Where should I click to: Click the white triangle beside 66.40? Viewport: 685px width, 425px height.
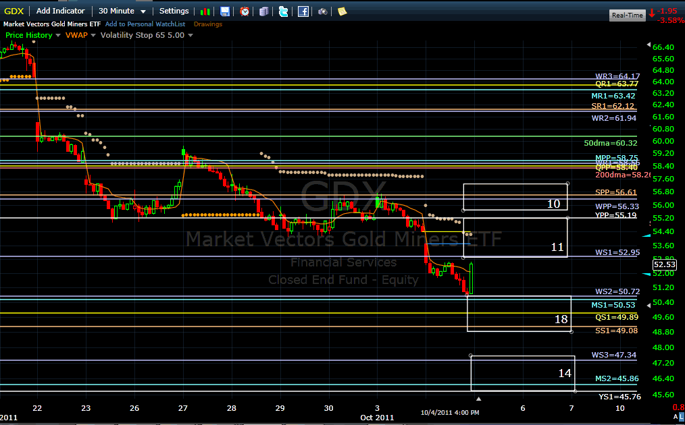click(649, 45)
